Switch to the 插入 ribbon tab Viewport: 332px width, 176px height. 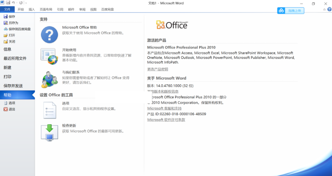32,9
